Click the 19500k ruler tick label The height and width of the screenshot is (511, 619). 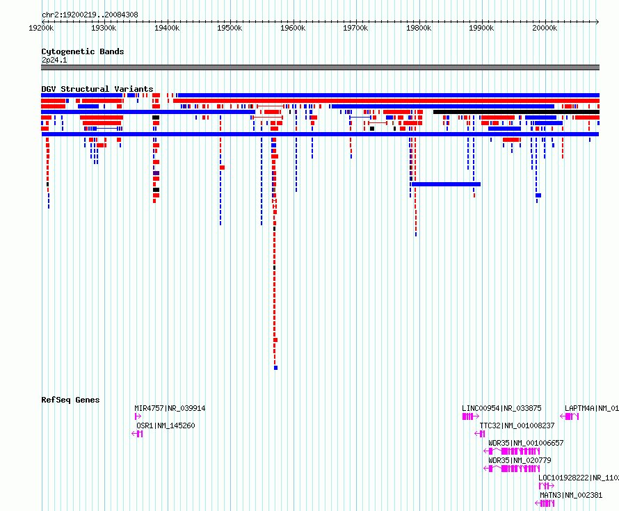230,28
